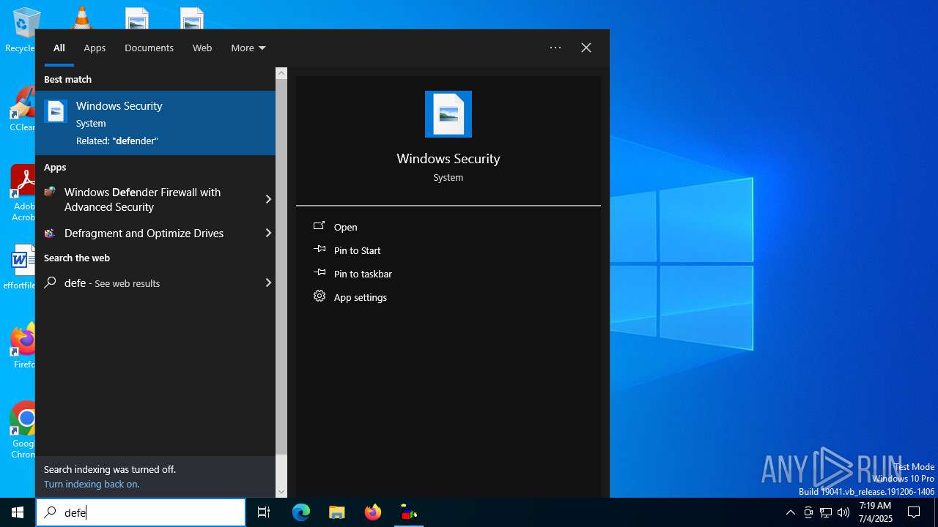
Task: Click the search text box containing 'defe'
Action: 141,512
